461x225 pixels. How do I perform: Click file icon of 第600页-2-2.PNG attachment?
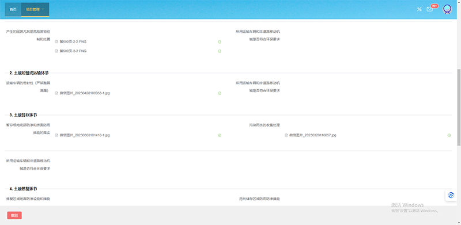point(56,41)
